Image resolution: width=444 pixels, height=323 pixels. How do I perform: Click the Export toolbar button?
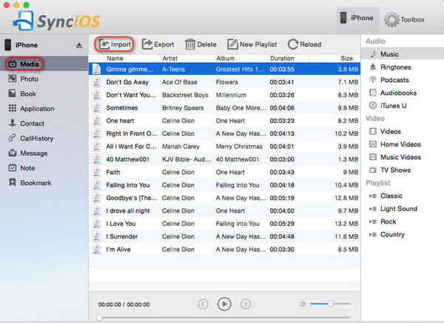158,44
